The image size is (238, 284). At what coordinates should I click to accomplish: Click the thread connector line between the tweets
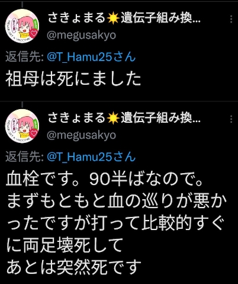22,105
